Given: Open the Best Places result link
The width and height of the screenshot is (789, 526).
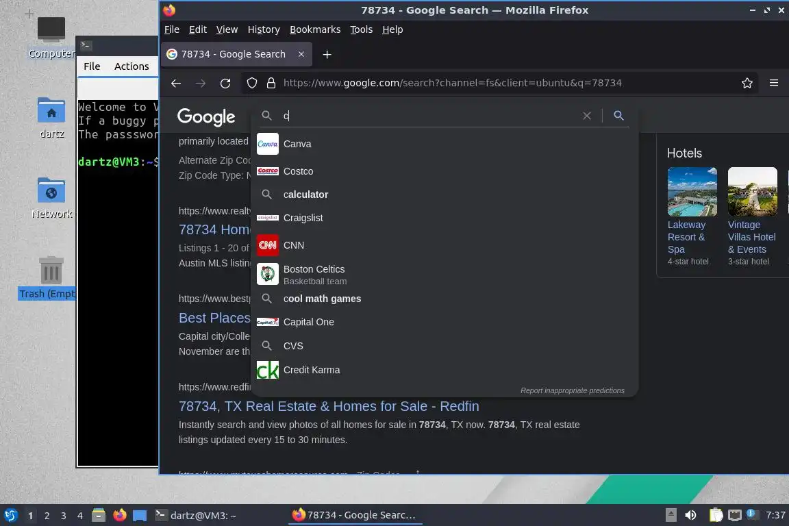Looking at the screenshot, I should pyautogui.click(x=214, y=318).
